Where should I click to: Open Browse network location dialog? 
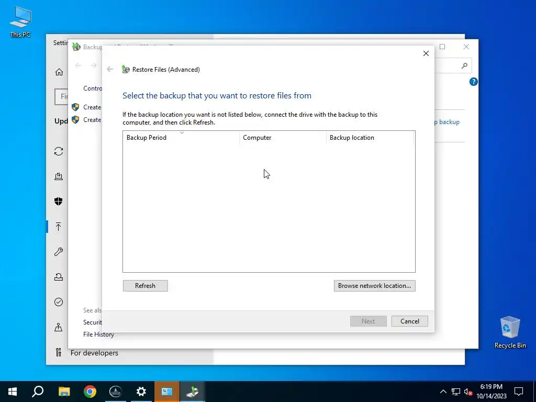(x=375, y=286)
